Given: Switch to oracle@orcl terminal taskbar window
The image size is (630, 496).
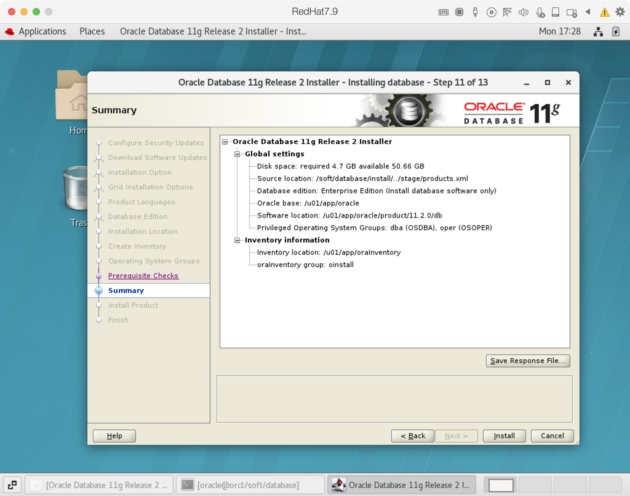Looking at the screenshot, I should tap(248, 485).
